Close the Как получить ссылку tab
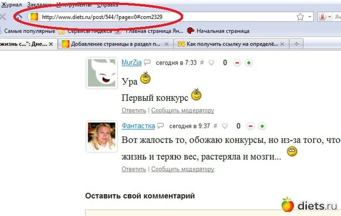Screen dimensions: 341x216 tap(282, 44)
